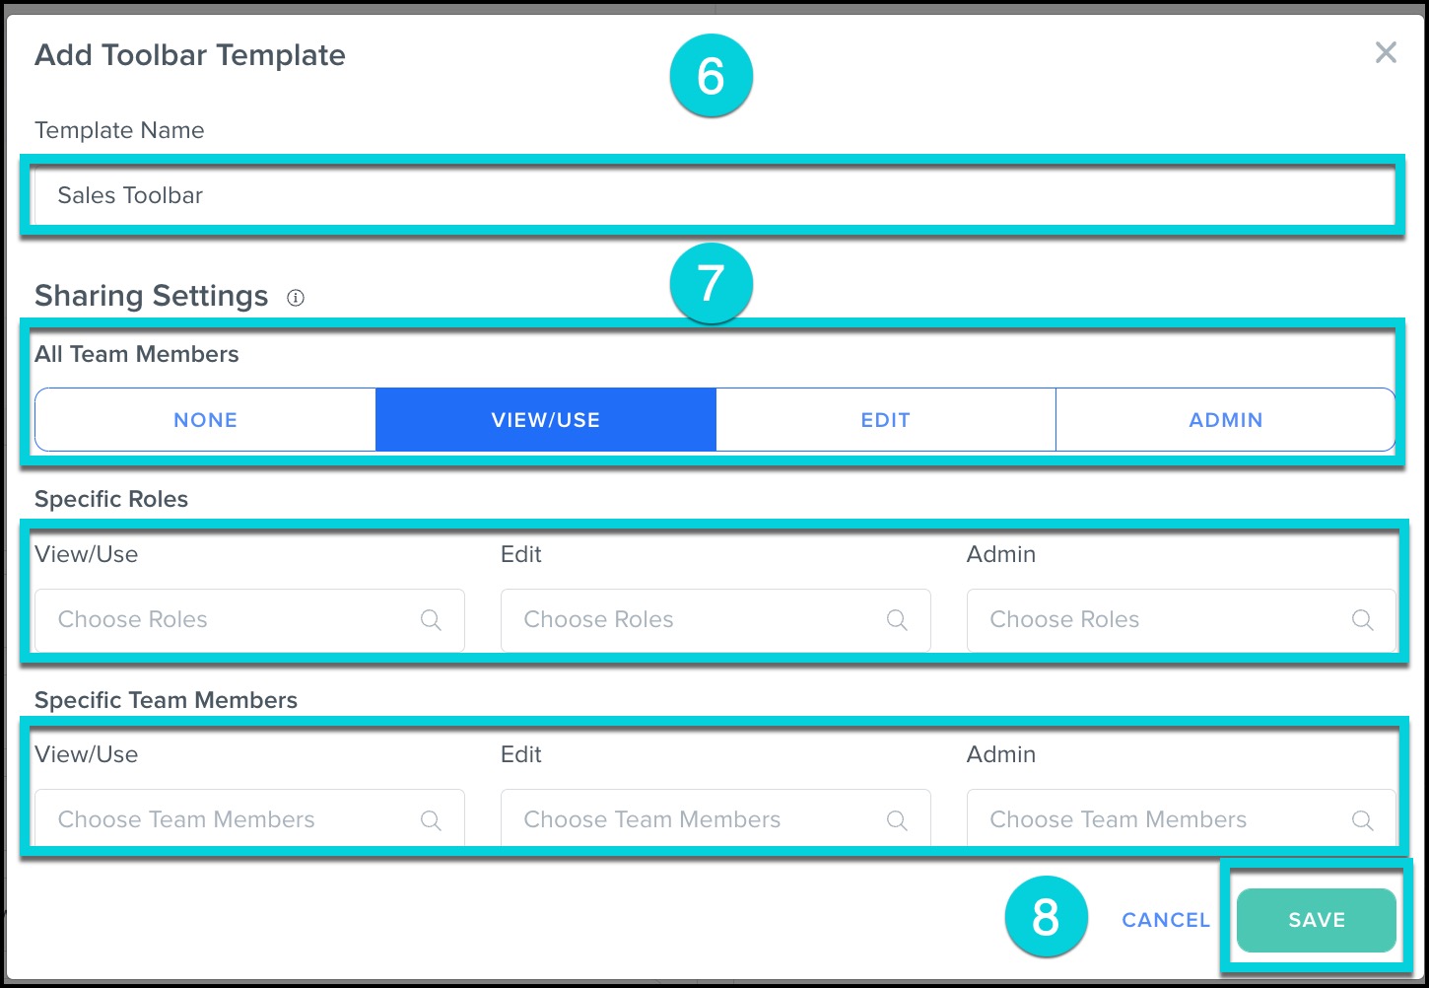Save the Sales Toolbar template

click(x=1315, y=920)
